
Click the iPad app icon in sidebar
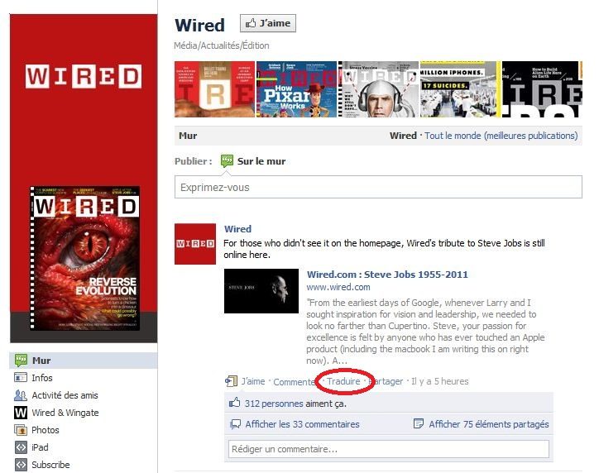click(x=21, y=447)
